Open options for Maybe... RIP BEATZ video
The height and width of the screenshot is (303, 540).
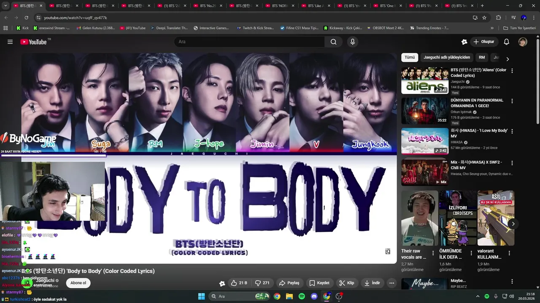(512, 282)
